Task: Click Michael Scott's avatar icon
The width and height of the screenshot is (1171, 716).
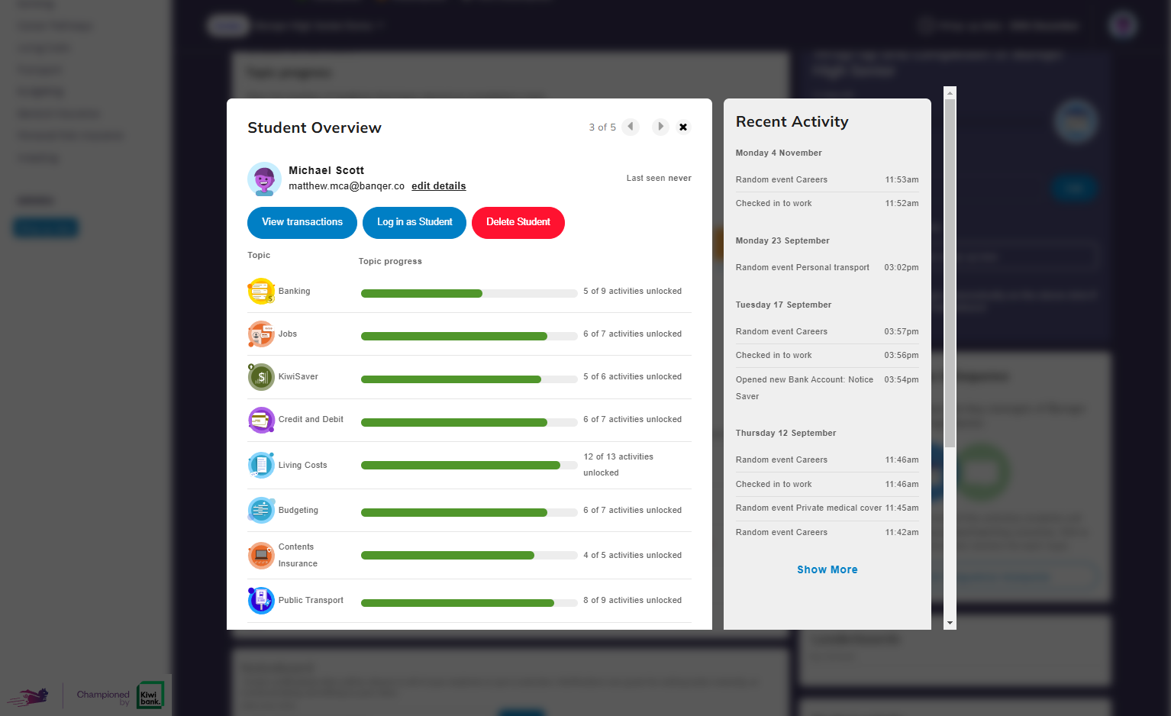Action: (264, 179)
